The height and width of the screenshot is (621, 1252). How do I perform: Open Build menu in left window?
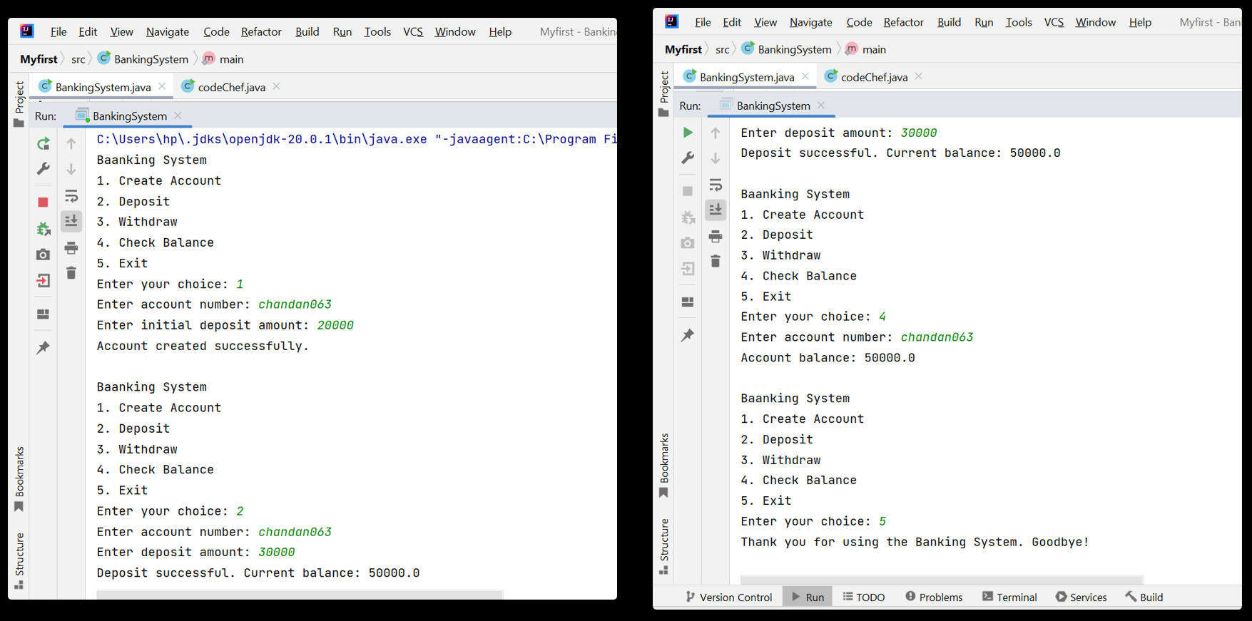click(x=307, y=31)
